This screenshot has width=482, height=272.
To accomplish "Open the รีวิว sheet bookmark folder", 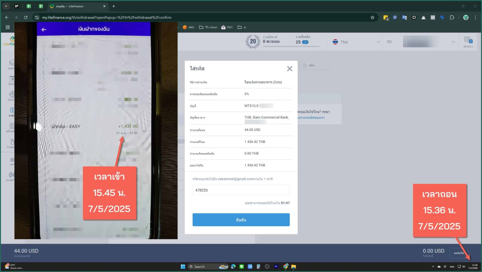I will 208,27.
